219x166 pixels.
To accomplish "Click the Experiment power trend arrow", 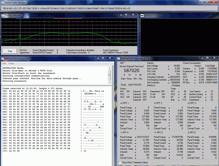I will (195, 72).
